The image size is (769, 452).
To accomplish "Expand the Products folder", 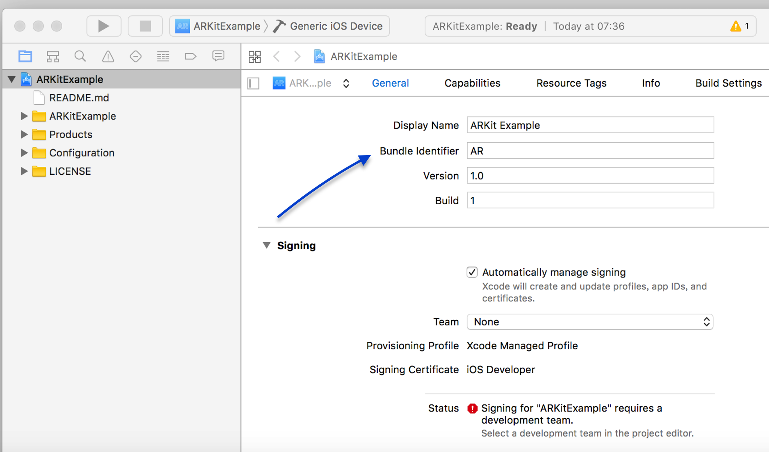I will [24, 135].
